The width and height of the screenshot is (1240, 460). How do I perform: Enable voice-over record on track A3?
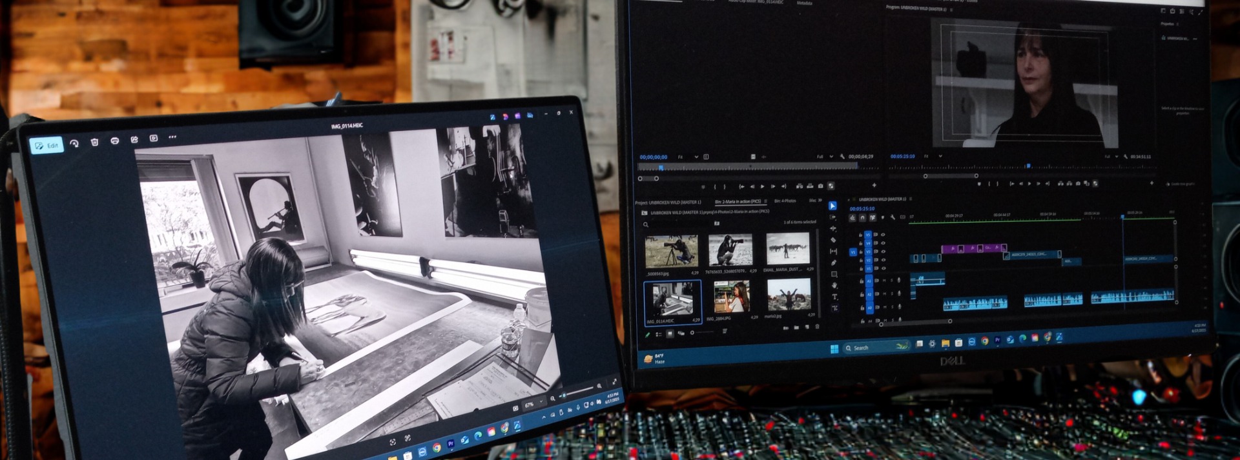point(899,307)
